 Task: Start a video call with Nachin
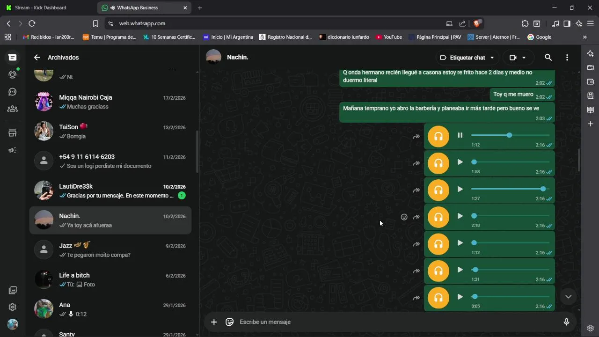click(x=513, y=58)
